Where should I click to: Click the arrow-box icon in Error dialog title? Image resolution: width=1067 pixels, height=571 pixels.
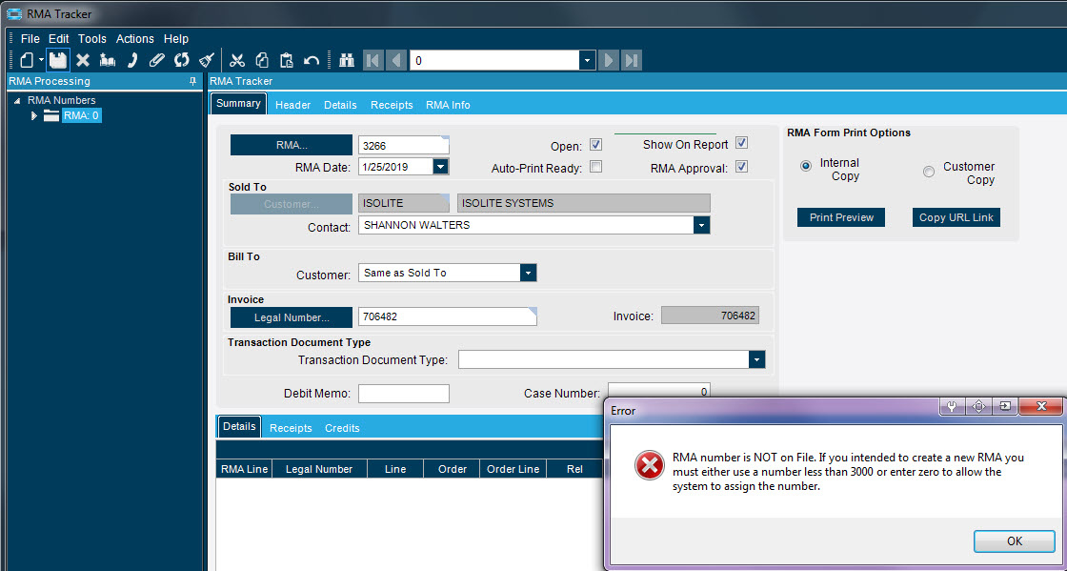[1005, 406]
